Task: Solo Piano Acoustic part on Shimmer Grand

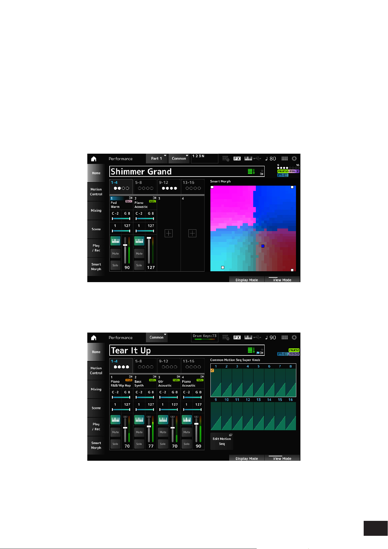Action: point(139,265)
